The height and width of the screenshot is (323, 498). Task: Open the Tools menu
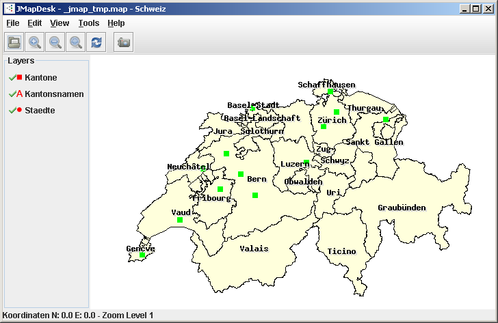[x=89, y=23]
